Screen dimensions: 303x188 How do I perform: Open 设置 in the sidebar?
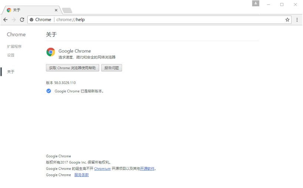pos(11,55)
